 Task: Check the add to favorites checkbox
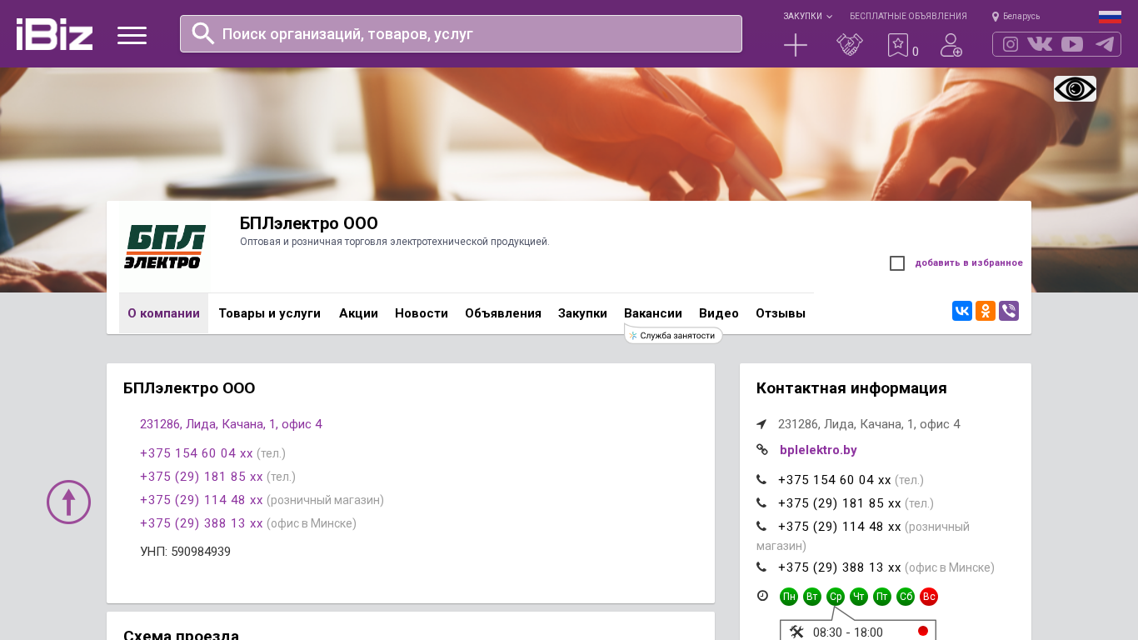click(x=897, y=263)
